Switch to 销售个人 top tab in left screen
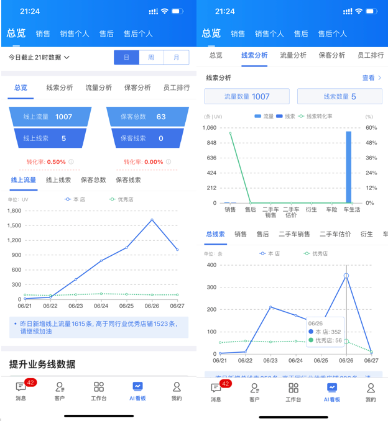The height and width of the screenshot is (421, 388). [x=75, y=34]
